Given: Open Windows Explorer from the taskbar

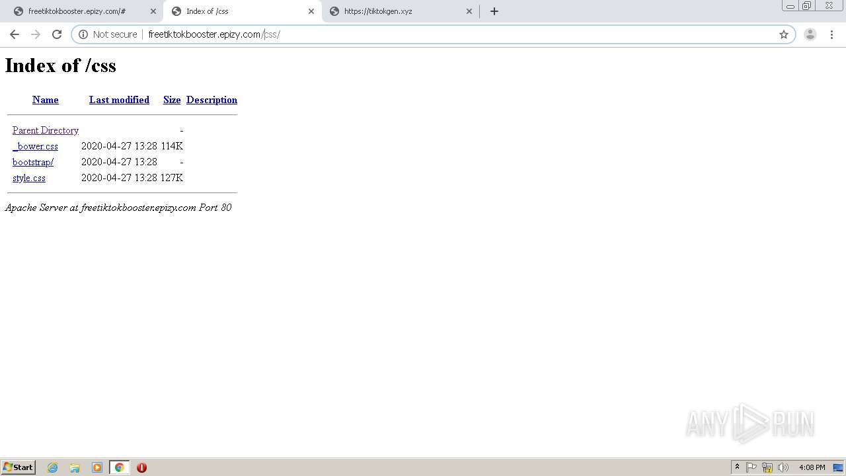Looking at the screenshot, I should 75,467.
